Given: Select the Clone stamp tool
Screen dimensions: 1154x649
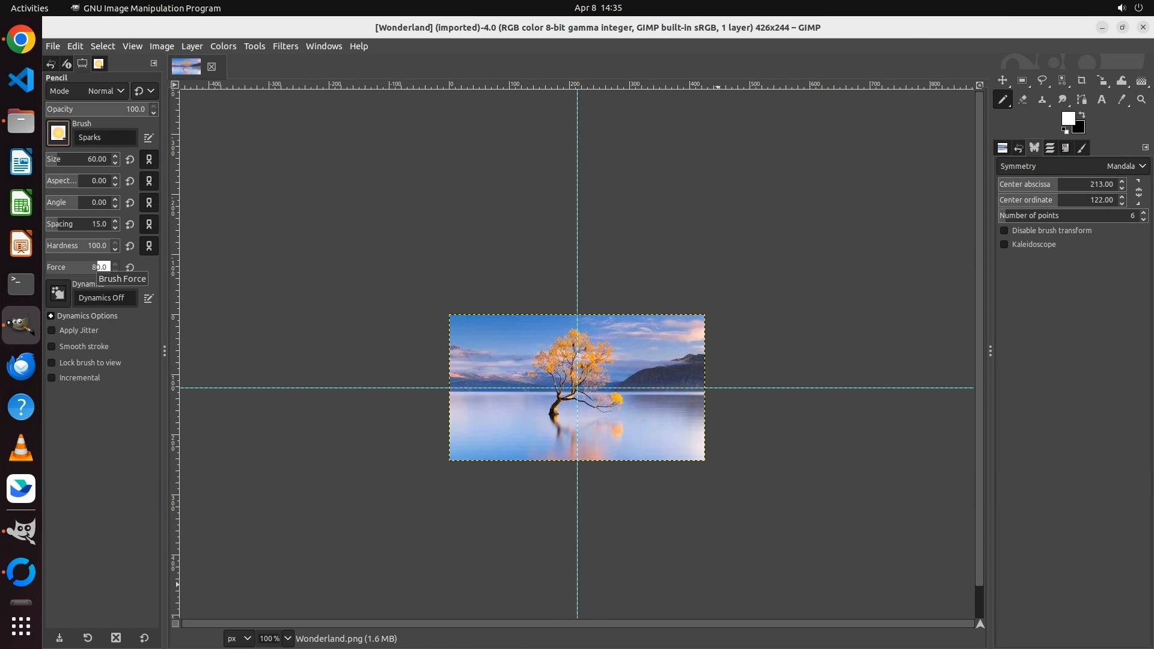Looking at the screenshot, I should [1042, 100].
